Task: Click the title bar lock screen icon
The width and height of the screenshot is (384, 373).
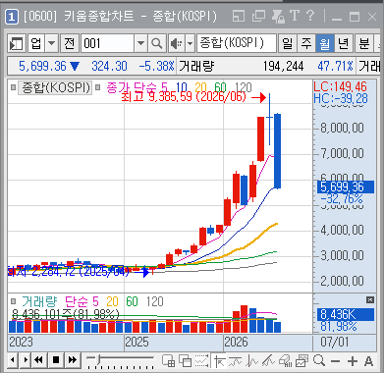Action: click(x=278, y=17)
